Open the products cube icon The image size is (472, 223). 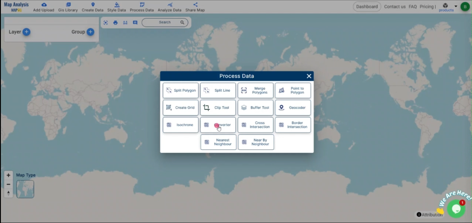(x=445, y=6)
